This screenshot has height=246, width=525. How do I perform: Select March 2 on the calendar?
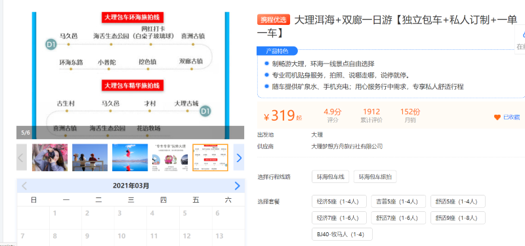pyautogui.click(x=98, y=218)
